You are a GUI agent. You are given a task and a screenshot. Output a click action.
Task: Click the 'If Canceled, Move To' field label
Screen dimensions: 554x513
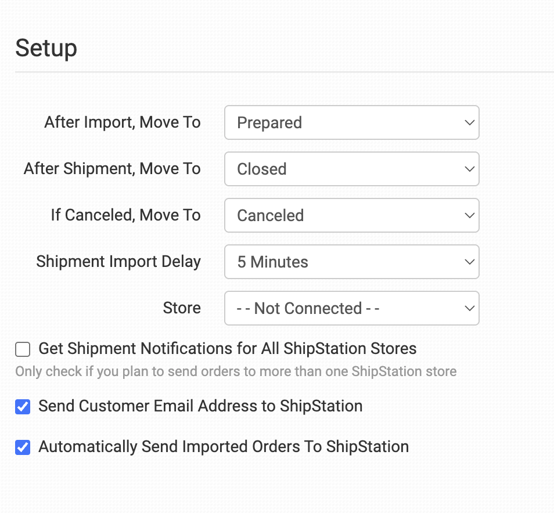coord(125,215)
